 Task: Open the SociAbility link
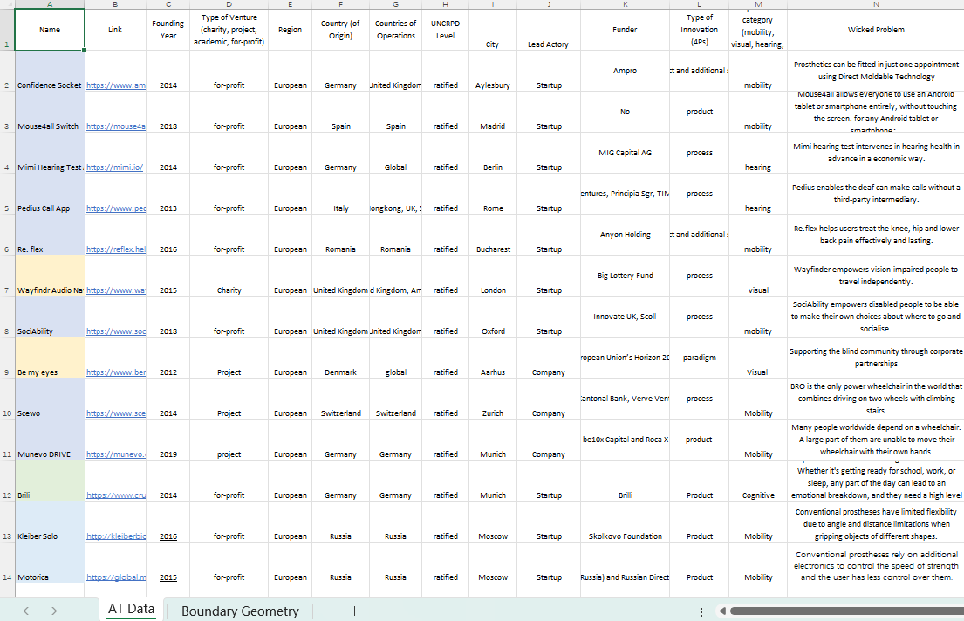[x=116, y=331]
